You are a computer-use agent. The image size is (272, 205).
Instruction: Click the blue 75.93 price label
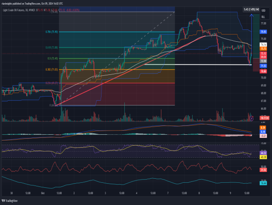click(x=263, y=32)
